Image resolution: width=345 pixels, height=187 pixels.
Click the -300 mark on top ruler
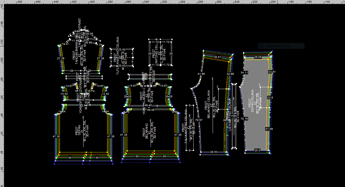[x=182, y=2]
